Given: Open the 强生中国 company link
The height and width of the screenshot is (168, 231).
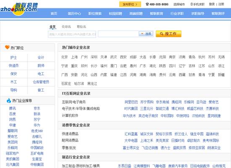Looking at the screenshot, I should [x=197, y=134].
